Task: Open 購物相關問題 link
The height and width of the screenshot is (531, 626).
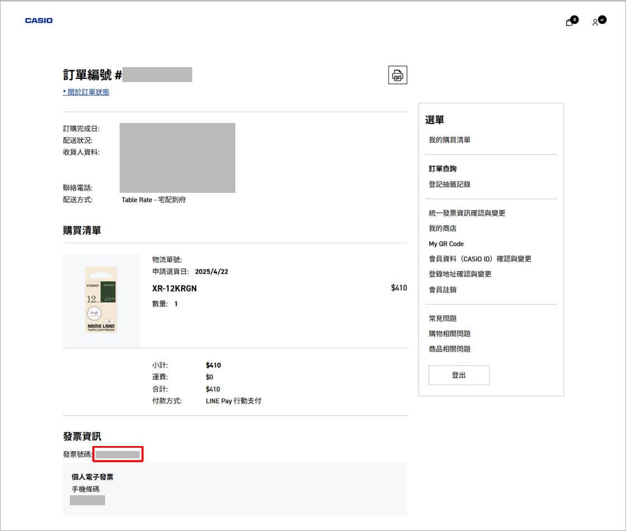Action: pyautogui.click(x=449, y=334)
